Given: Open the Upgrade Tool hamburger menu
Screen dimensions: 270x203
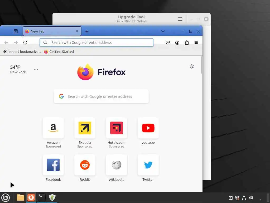Looking at the screenshot, I should (180, 19).
